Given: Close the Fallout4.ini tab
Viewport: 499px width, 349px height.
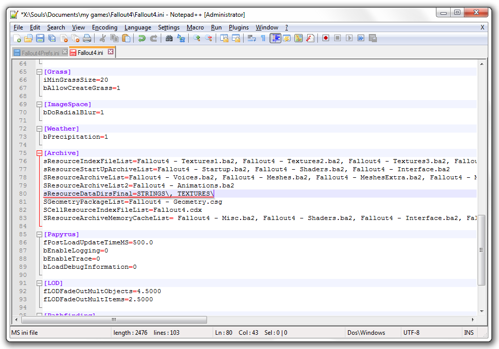Looking at the screenshot, I should click(x=110, y=52).
